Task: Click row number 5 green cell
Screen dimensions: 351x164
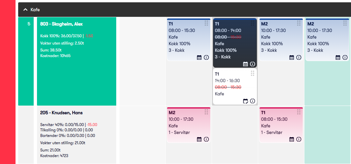Action: (26, 61)
